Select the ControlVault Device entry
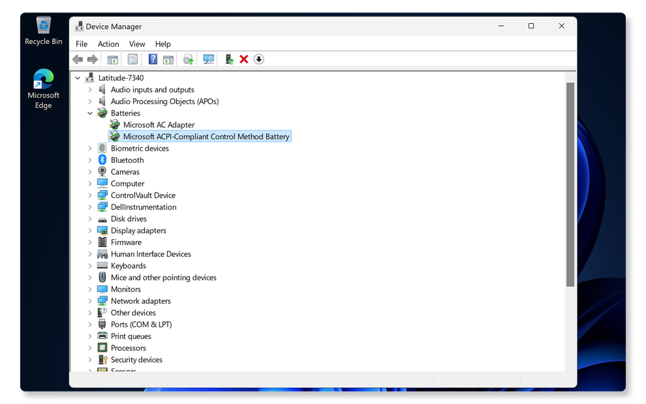 (143, 195)
